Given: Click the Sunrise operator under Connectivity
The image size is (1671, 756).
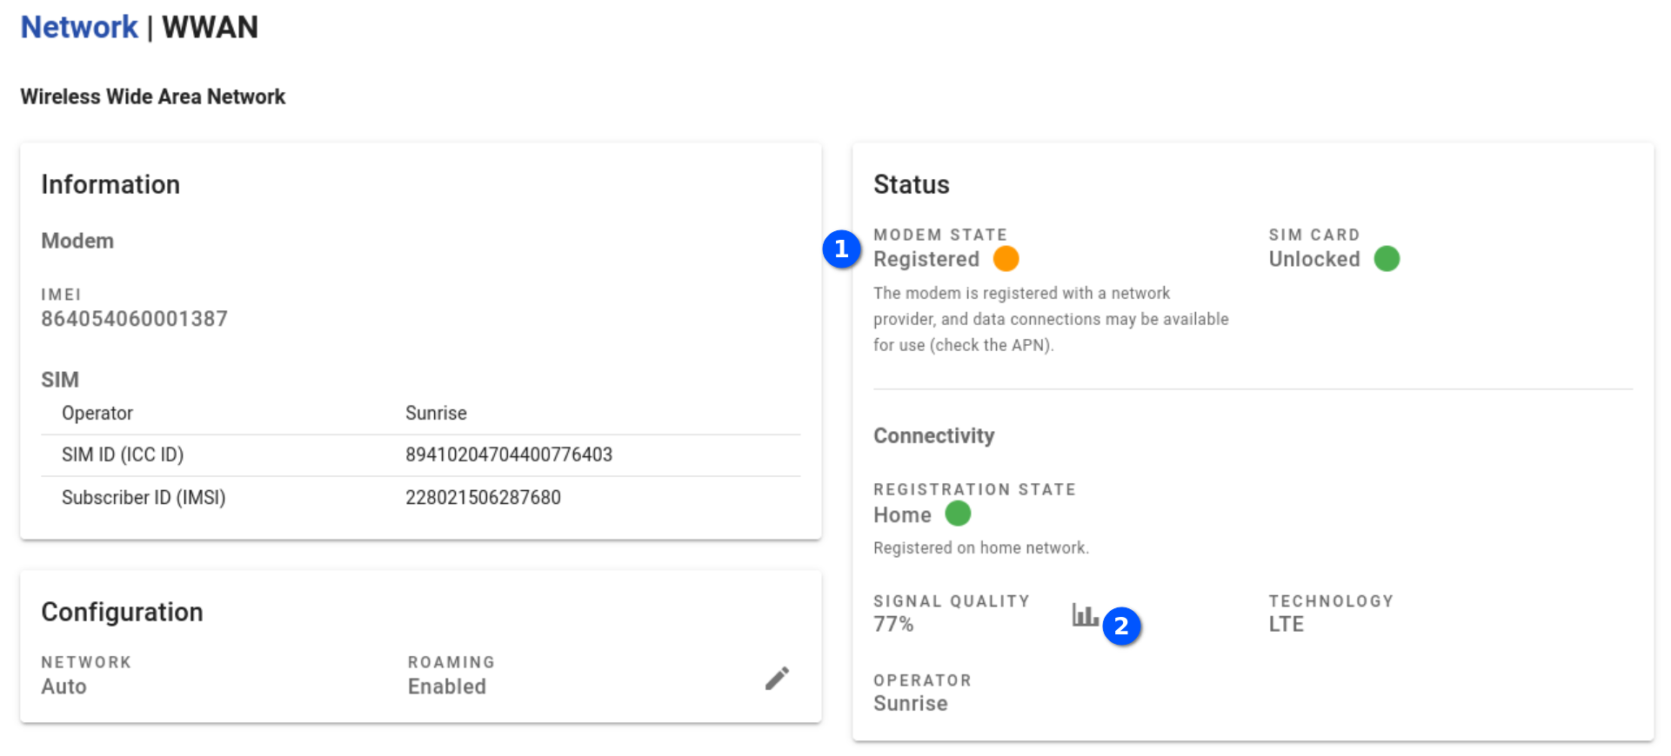Looking at the screenshot, I should pos(910,704).
